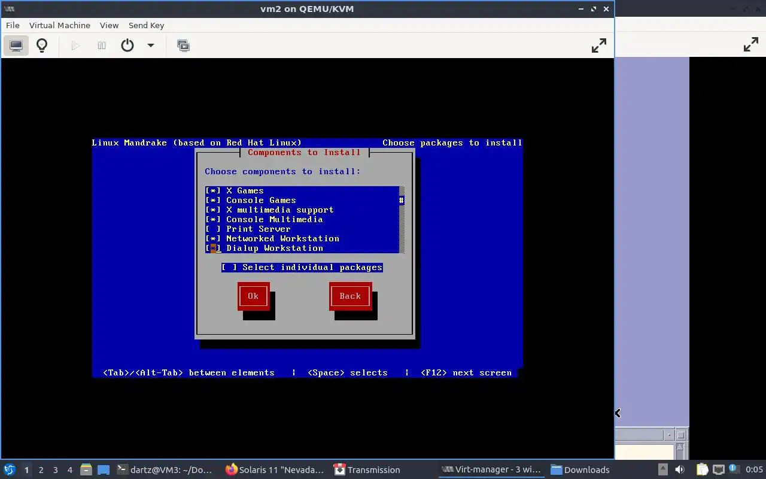Open the Send Key menu
The image size is (766, 479).
[146, 25]
